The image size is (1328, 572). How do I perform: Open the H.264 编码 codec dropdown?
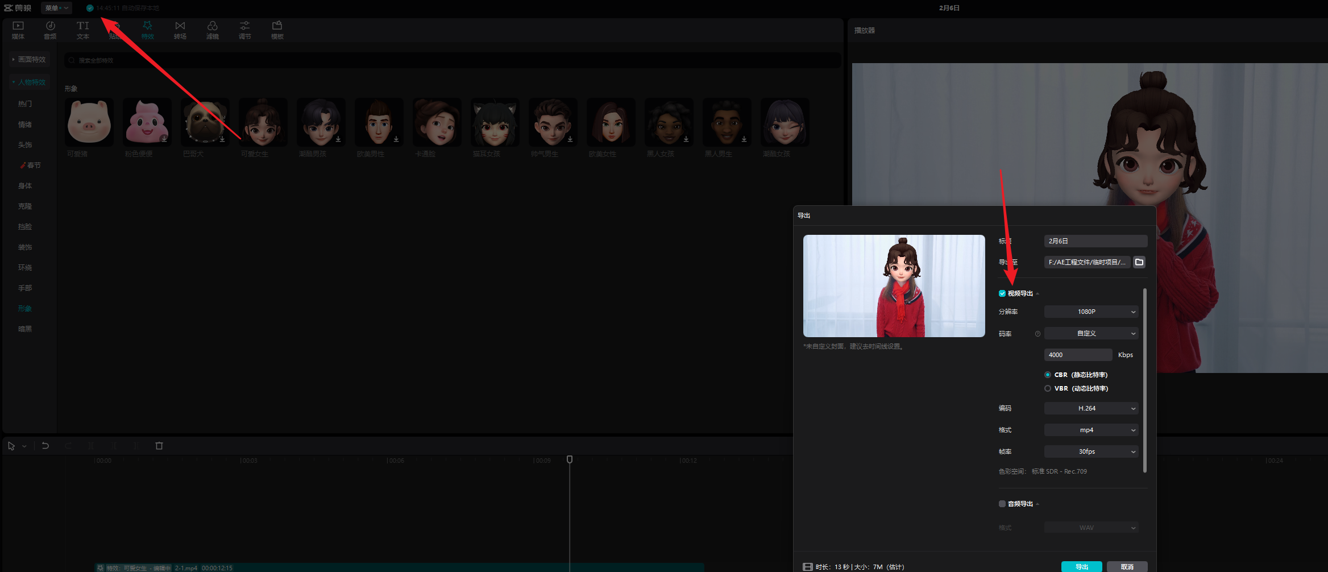tap(1091, 408)
